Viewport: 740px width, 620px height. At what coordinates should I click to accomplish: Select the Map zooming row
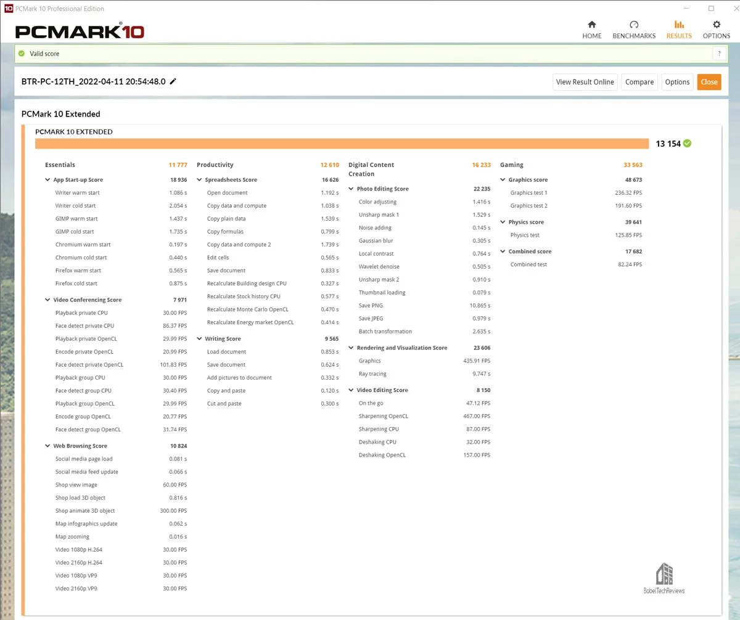[x=121, y=537]
